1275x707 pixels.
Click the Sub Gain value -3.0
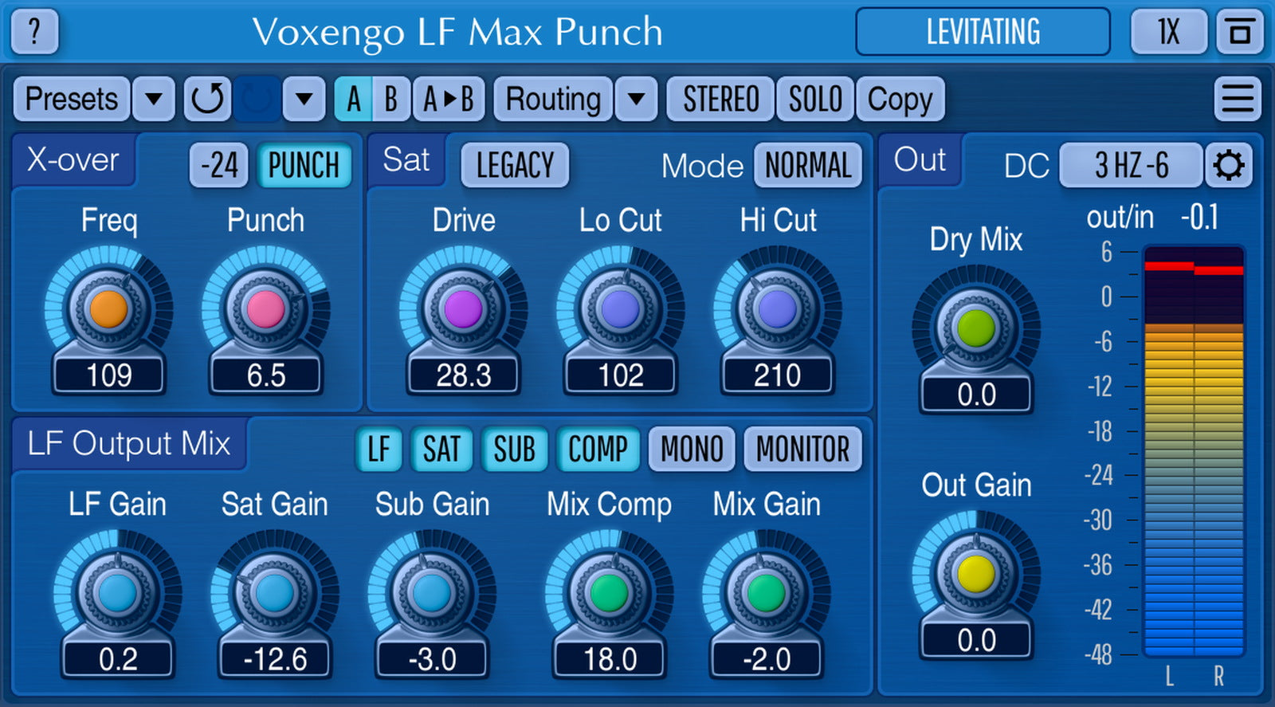[432, 659]
